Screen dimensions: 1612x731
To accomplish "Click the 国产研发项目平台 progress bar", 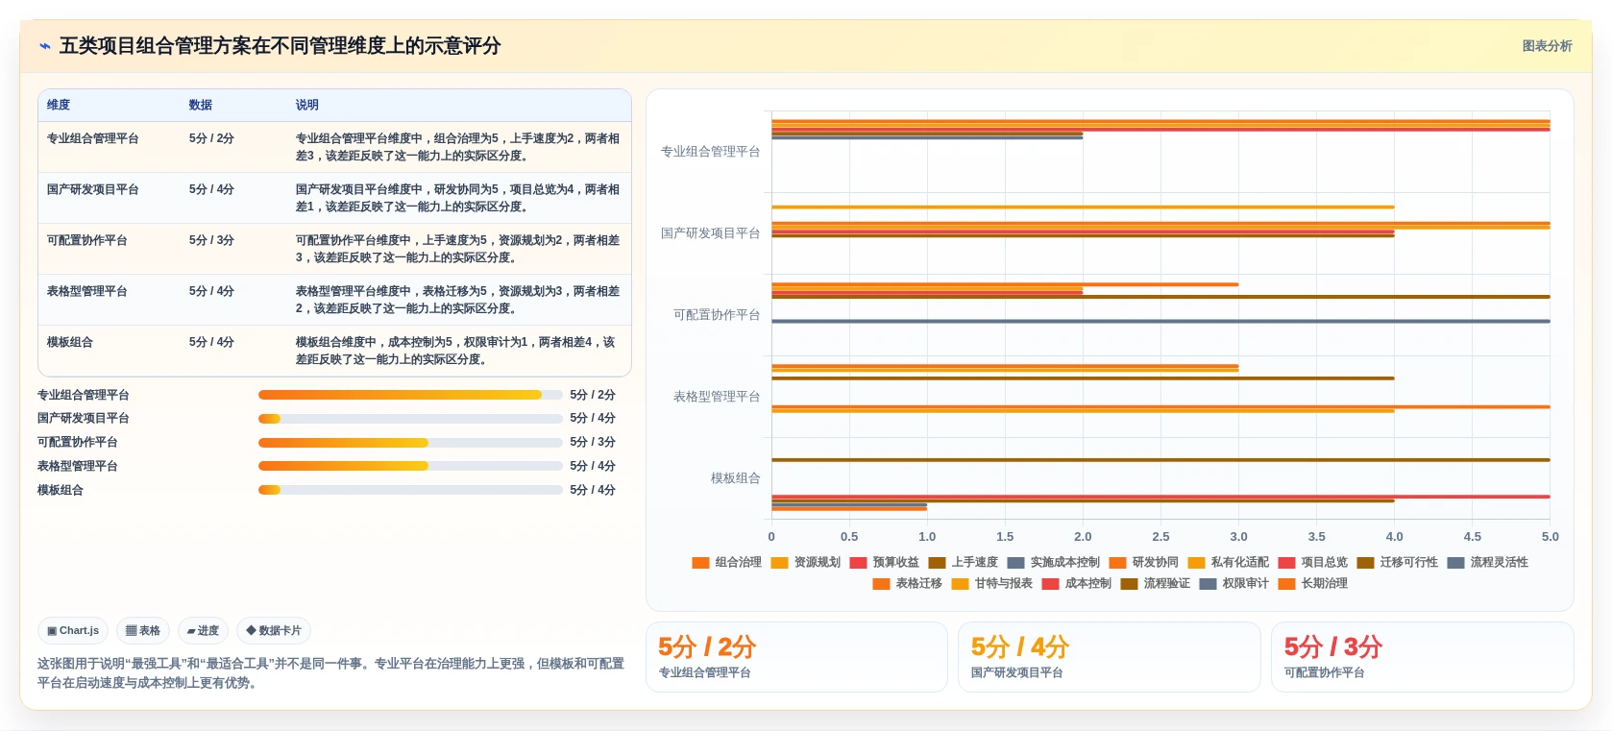I will 410,419.
